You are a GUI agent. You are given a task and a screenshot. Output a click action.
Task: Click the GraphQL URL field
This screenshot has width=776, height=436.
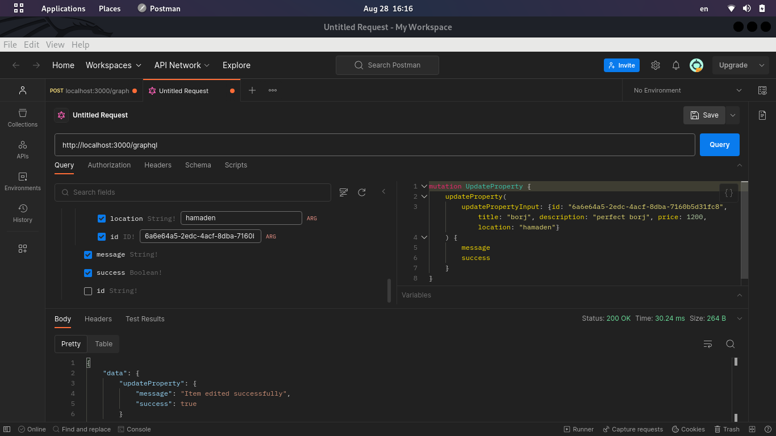tap(375, 145)
